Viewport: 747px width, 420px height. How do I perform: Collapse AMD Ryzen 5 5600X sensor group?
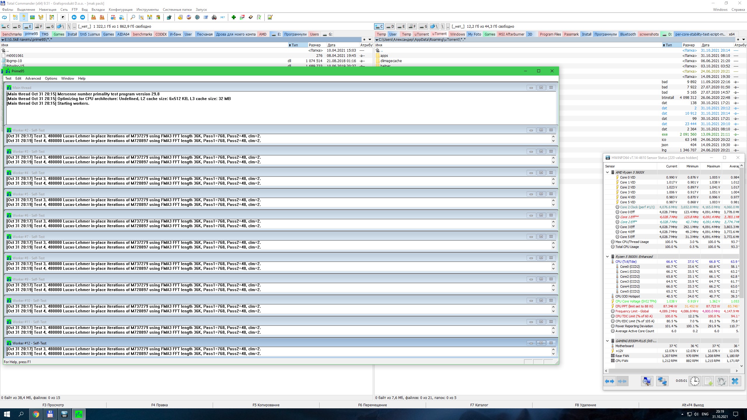point(608,172)
